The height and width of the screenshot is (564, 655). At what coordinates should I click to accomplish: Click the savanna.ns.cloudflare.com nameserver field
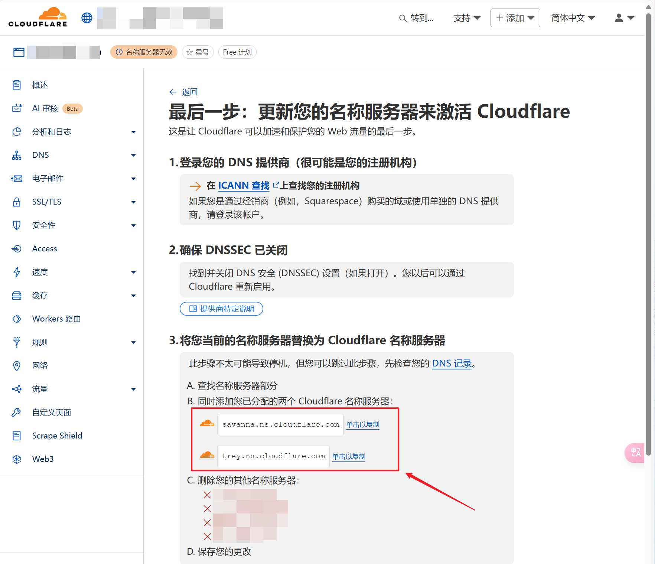[x=280, y=424]
